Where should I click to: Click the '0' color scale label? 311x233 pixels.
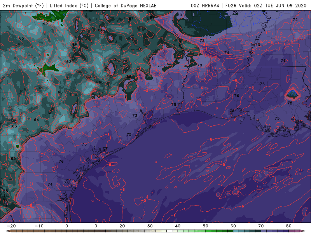[66, 226]
